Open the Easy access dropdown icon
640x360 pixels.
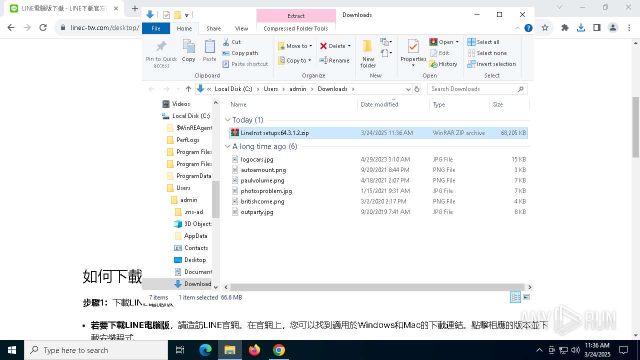(x=386, y=52)
